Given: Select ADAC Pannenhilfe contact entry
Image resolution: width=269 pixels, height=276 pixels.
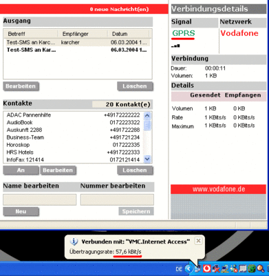Looking at the screenshot, I should click(x=73, y=115).
